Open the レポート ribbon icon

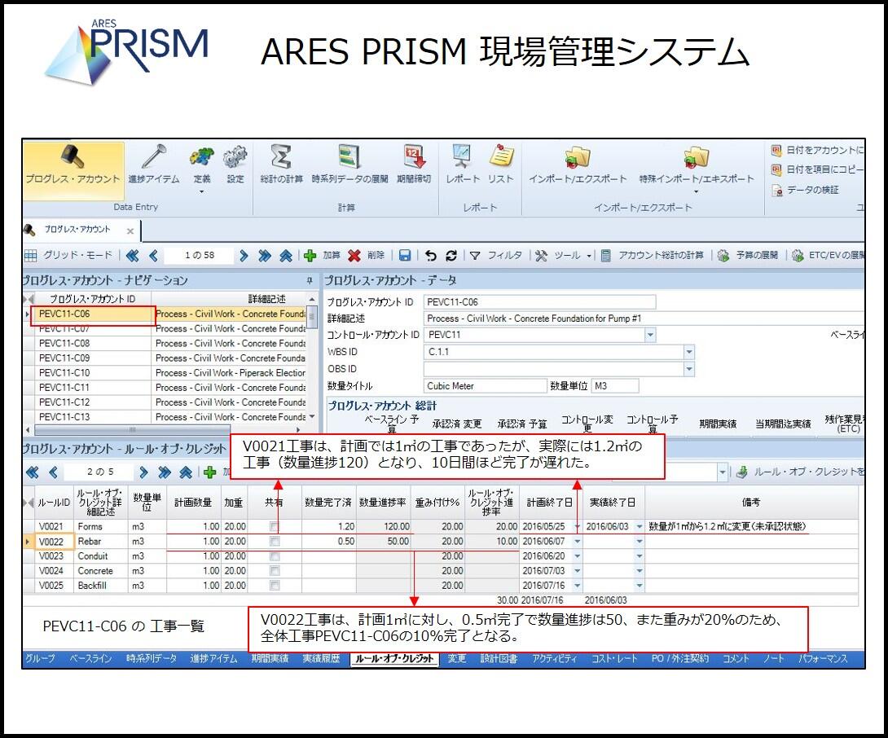coord(462,165)
